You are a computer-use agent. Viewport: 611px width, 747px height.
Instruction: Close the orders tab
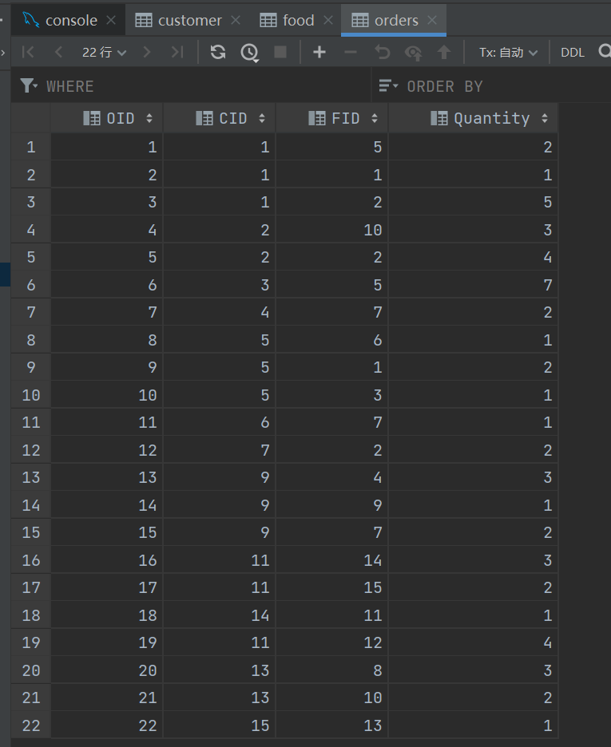432,20
